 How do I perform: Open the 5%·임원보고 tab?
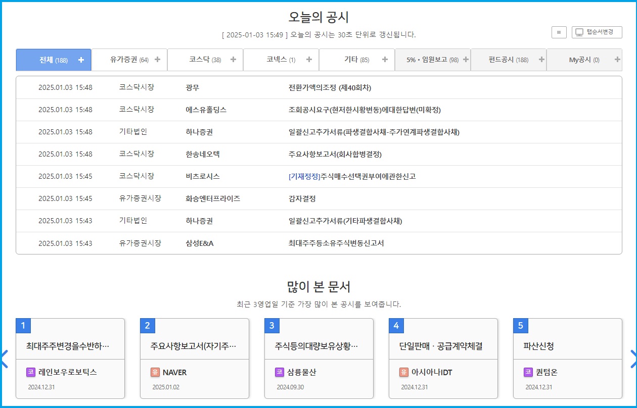432,59
